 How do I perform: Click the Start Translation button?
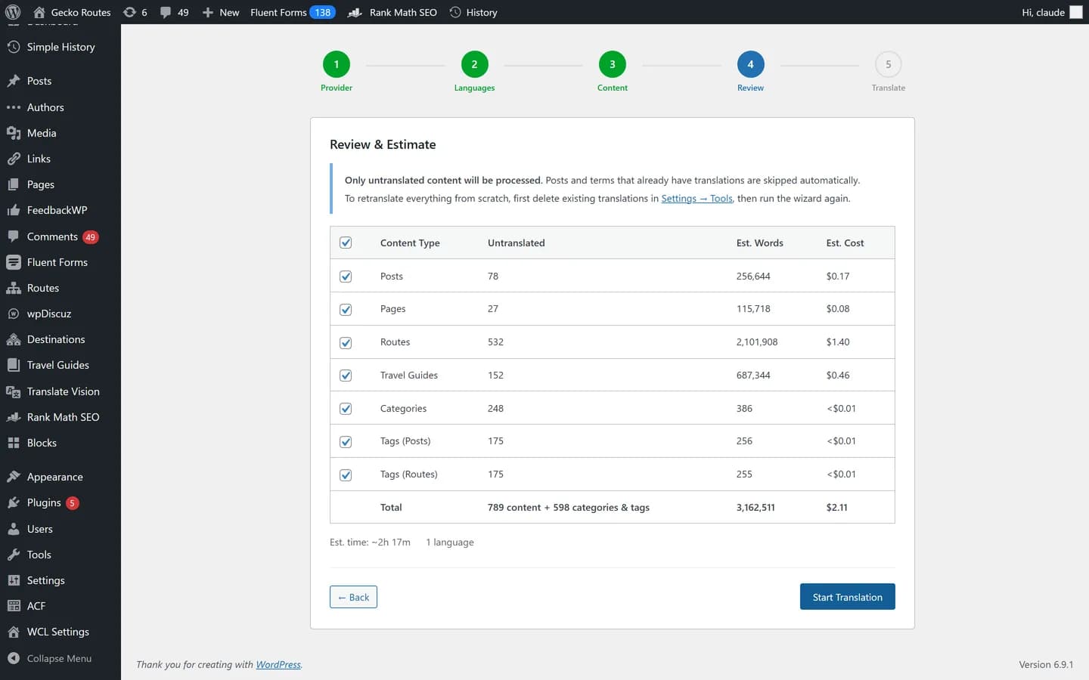tap(847, 596)
